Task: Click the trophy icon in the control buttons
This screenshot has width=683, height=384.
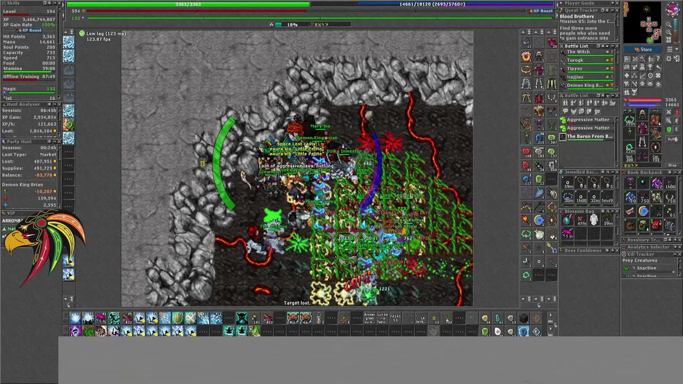Action: coord(650,67)
